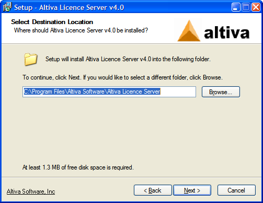Click 'Setup will install Altiva Licence Server' text
263x203 pixels.
[x=128, y=59]
